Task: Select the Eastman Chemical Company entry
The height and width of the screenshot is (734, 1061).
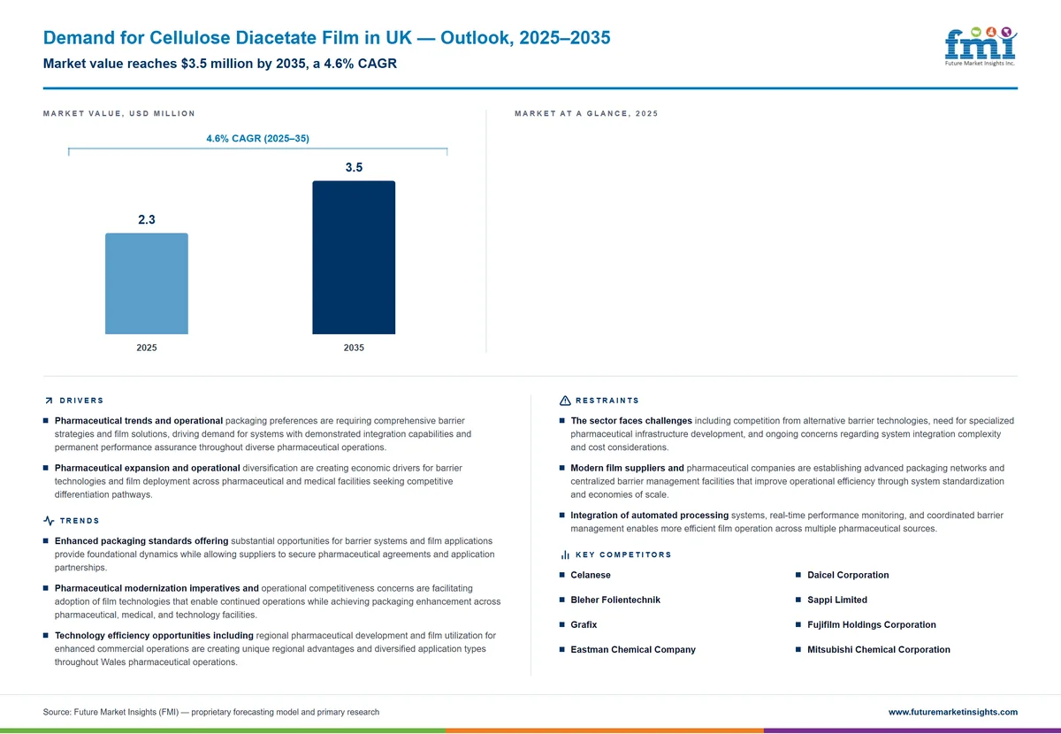Action: [633, 649]
